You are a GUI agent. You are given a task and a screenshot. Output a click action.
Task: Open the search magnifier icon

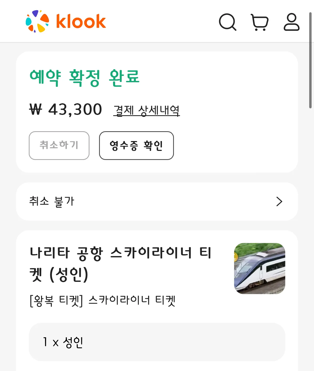click(227, 22)
